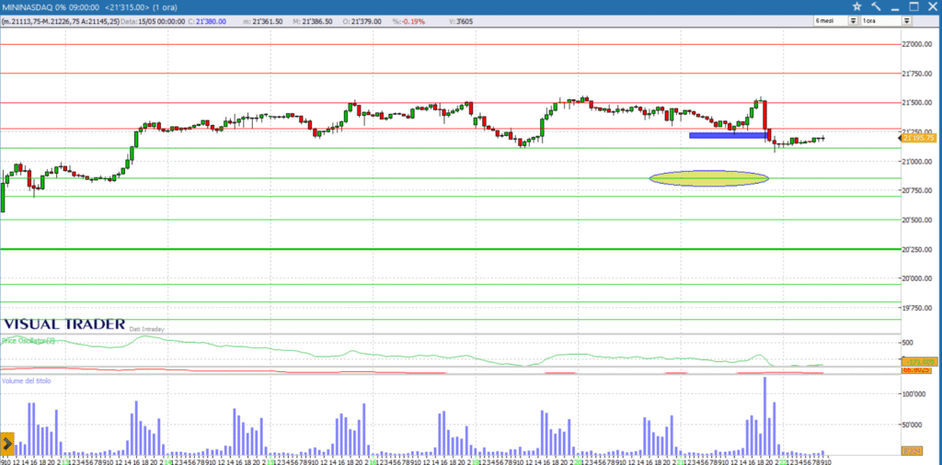Click the red oscillator value tag
This screenshot has height=465, width=942.
[919, 370]
